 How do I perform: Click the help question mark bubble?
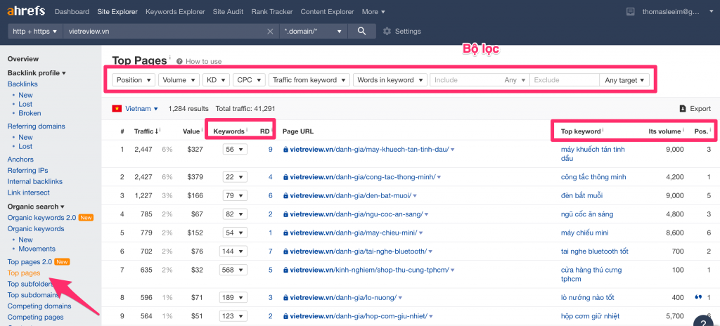pos(702,321)
